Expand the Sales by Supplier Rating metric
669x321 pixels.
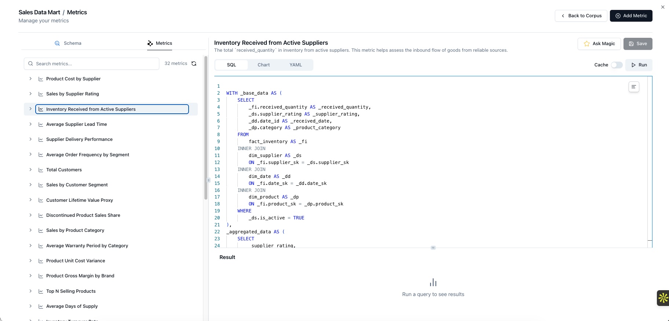[x=30, y=94]
